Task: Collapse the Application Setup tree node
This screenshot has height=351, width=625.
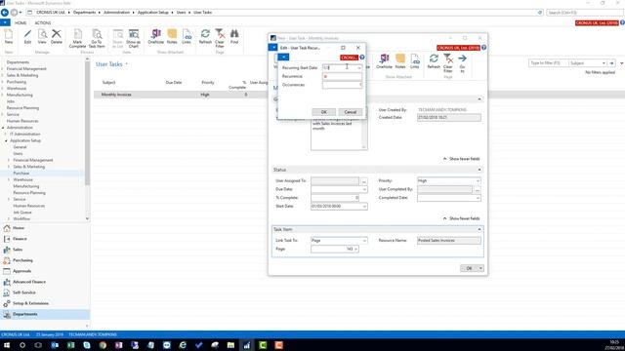Action: 7,140
